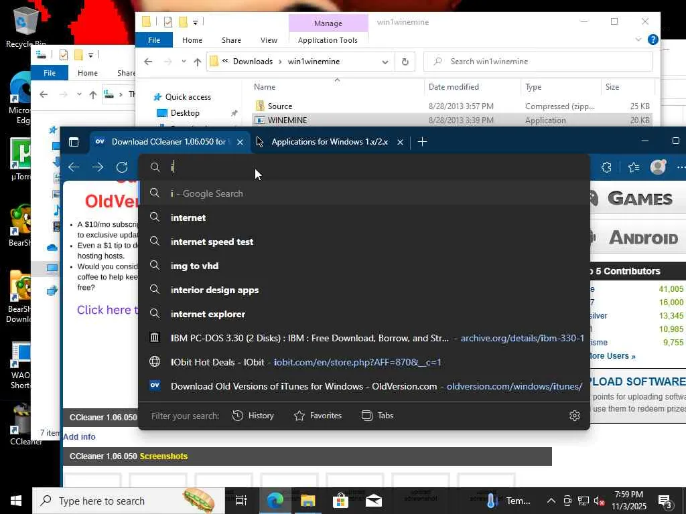Open notification center icon
Image resolution: width=686 pixels, height=514 pixels.
(665, 501)
